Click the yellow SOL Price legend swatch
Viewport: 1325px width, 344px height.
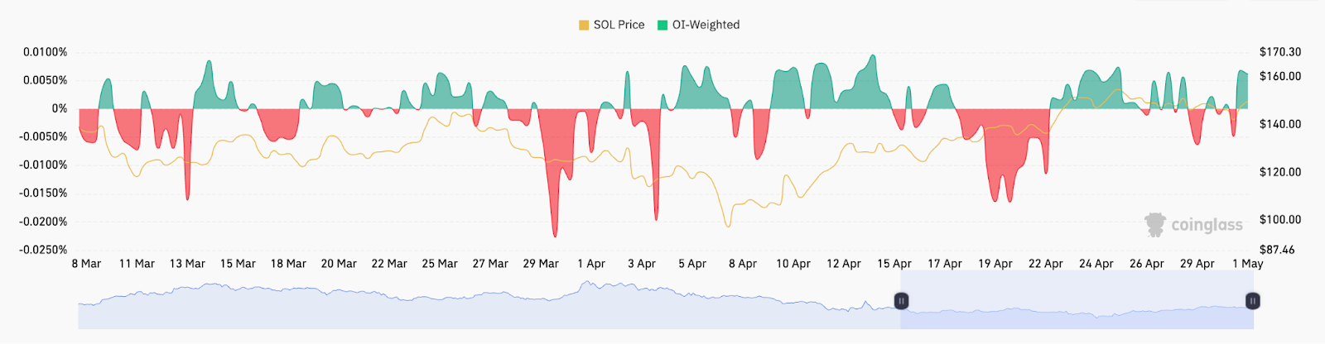[584, 25]
